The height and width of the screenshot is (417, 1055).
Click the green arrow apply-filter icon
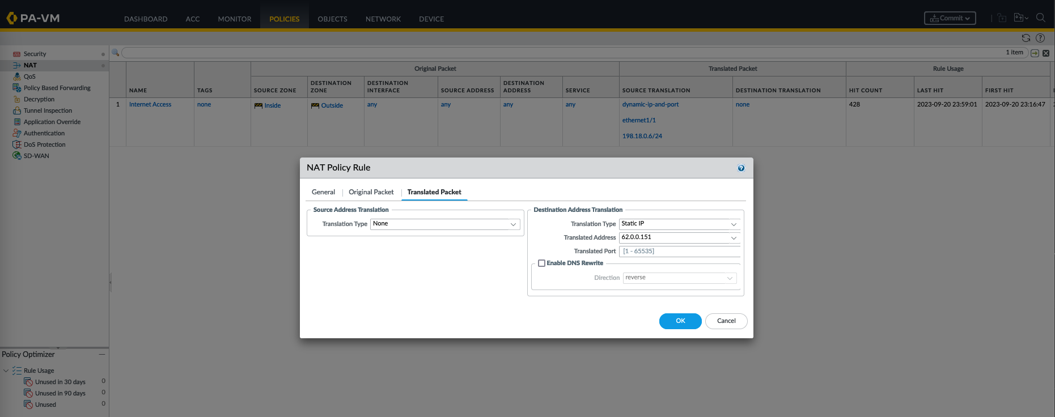pyautogui.click(x=1035, y=53)
